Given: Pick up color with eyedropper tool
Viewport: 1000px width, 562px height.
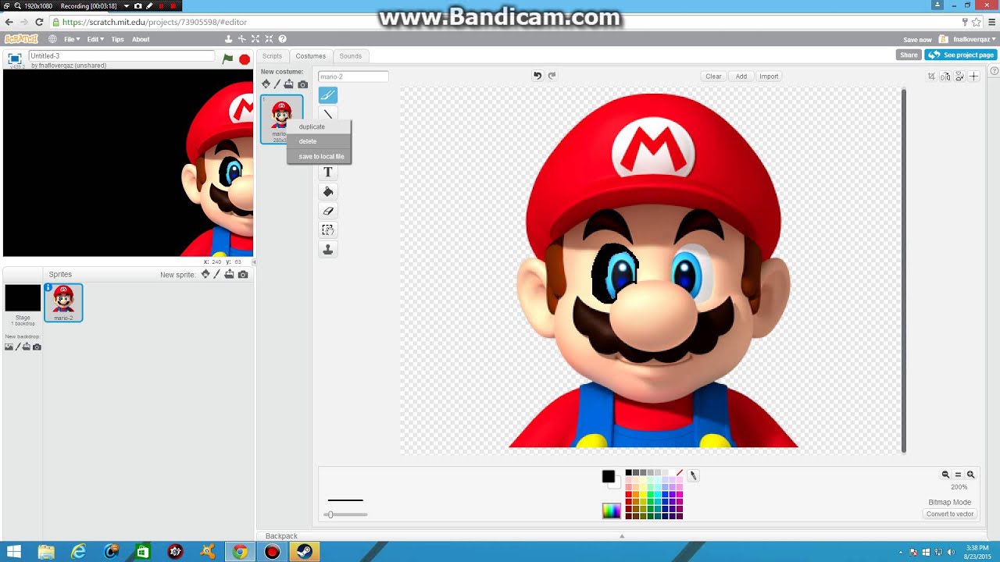Looking at the screenshot, I should 693,475.
